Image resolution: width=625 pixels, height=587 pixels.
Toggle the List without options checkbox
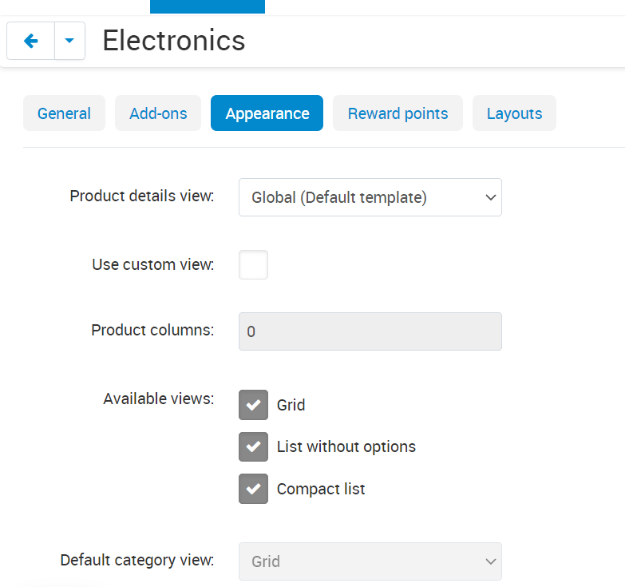[253, 446]
